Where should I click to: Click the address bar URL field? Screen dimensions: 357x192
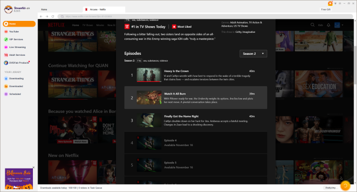pos(205,16)
